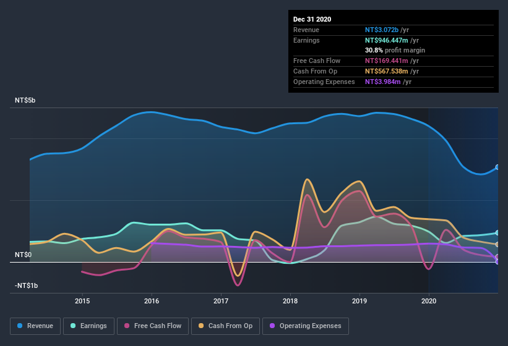This screenshot has height=346, width=508.
Task: Click the orange Cash From Op endpoint marker
Action: tap(497, 245)
